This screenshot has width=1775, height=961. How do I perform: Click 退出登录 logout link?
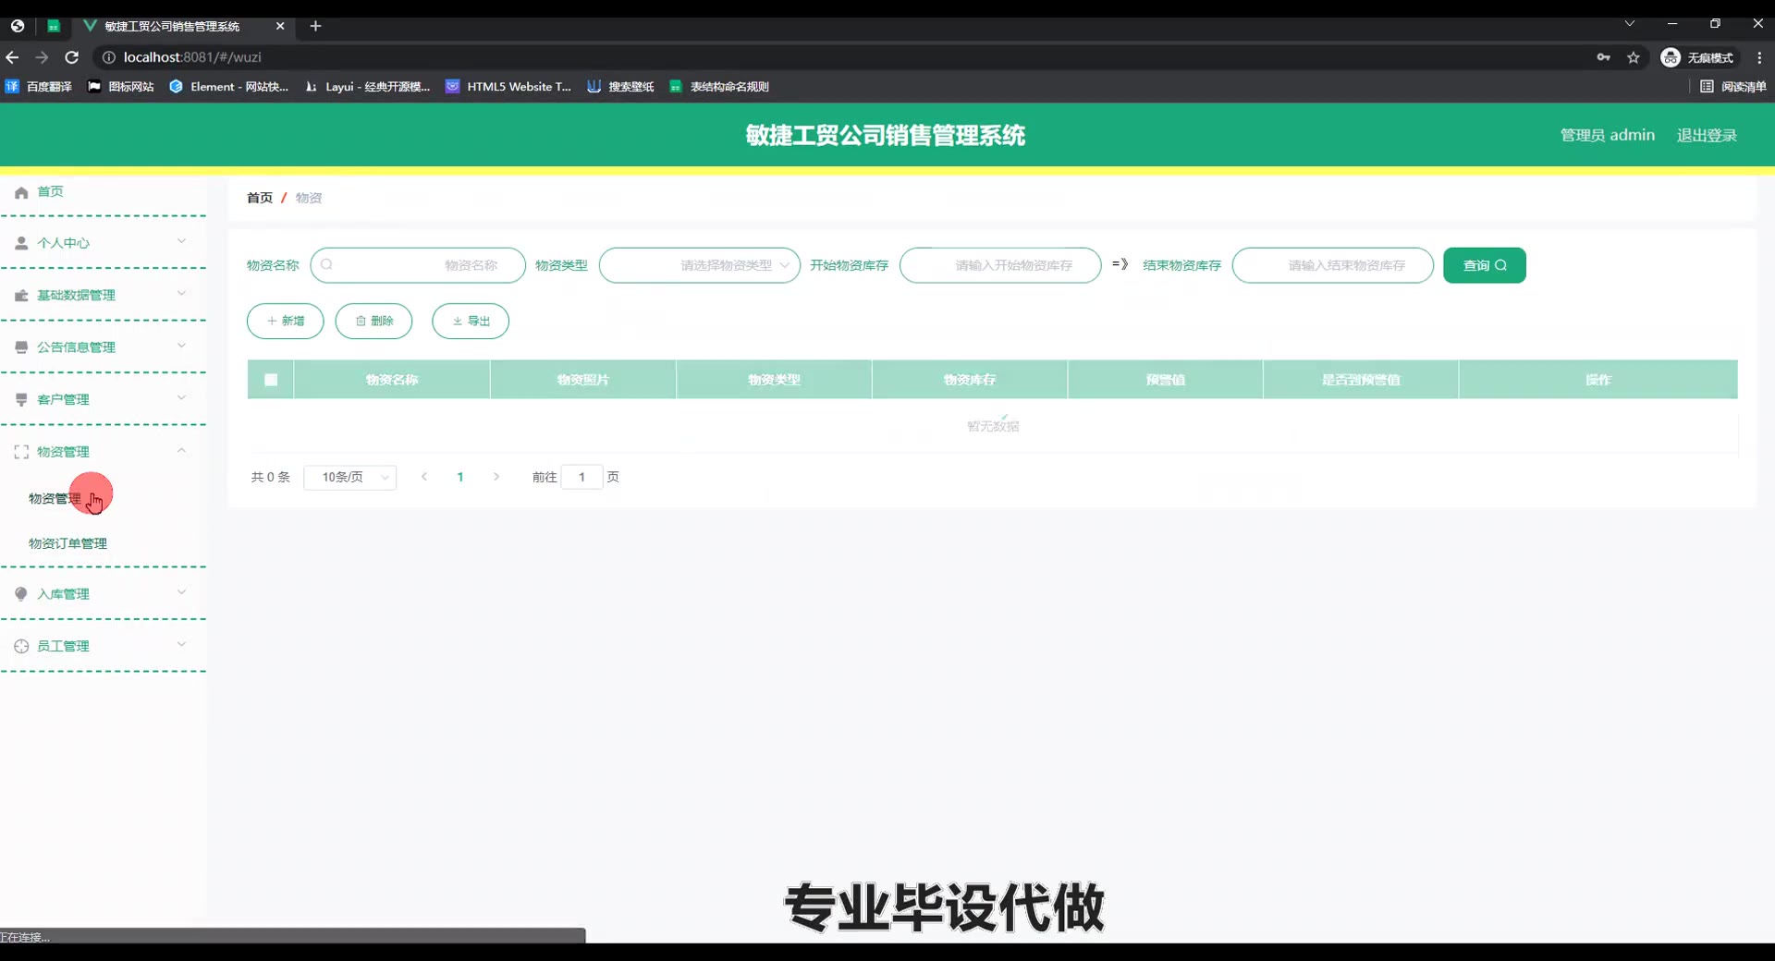[1707, 135]
